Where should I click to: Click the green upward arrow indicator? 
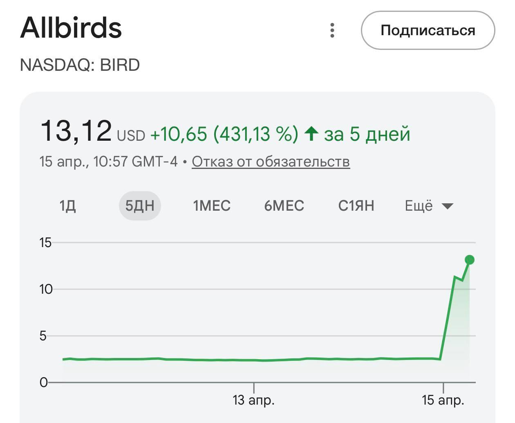tap(311, 132)
